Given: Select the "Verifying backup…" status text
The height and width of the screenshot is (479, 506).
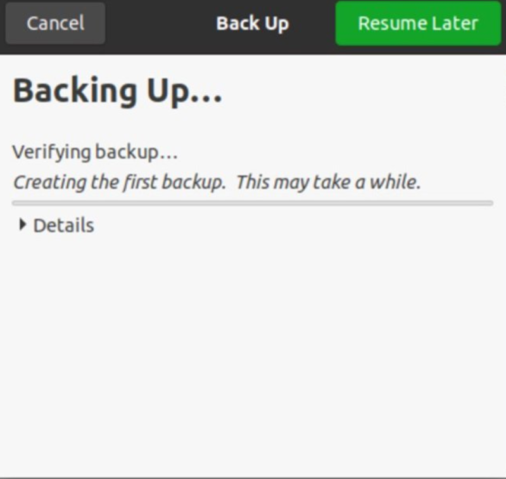Looking at the screenshot, I should click(95, 152).
